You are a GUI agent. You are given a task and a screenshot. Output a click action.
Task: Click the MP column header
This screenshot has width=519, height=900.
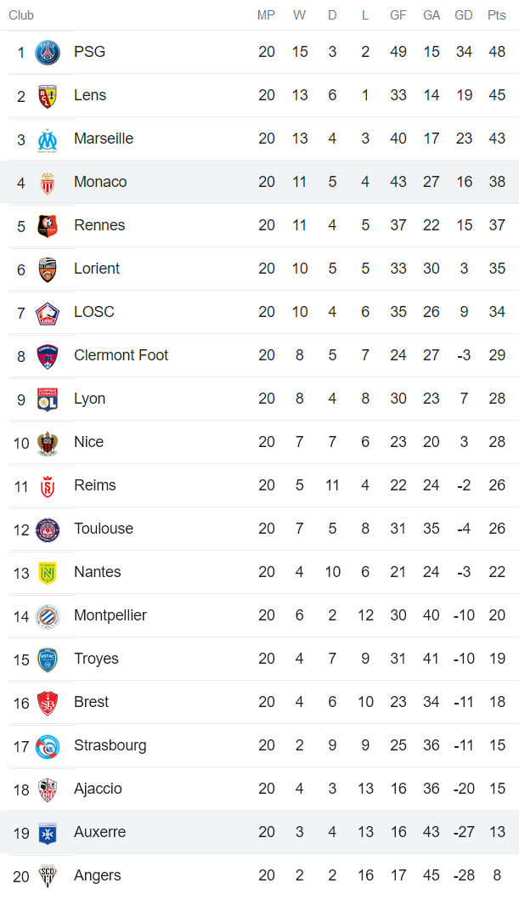266,15
